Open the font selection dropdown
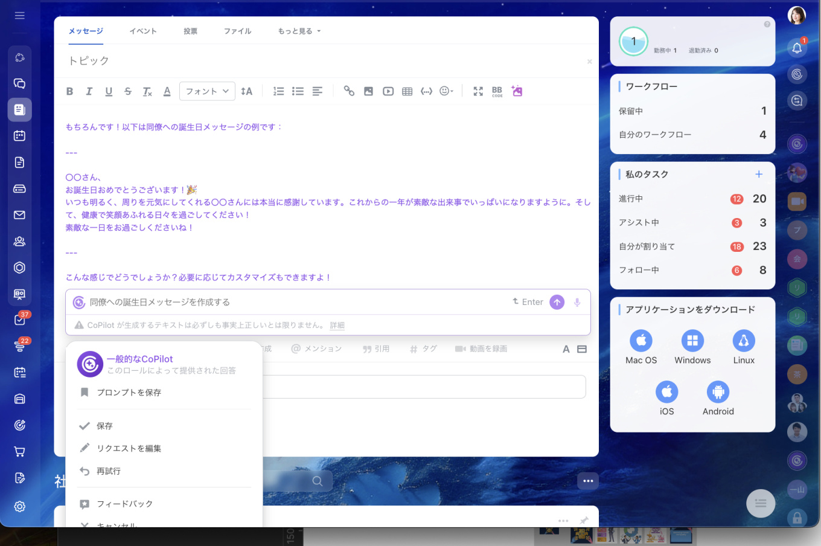 207,91
